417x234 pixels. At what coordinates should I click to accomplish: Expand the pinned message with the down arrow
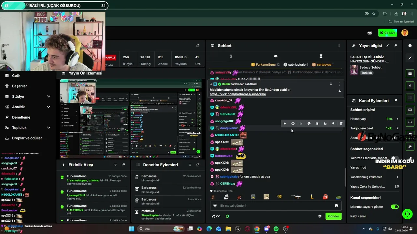339,91
